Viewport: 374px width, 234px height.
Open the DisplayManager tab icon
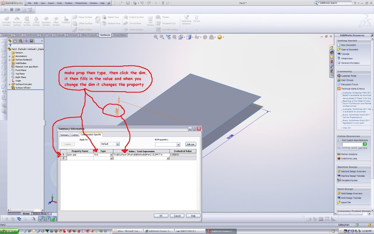coord(32,41)
